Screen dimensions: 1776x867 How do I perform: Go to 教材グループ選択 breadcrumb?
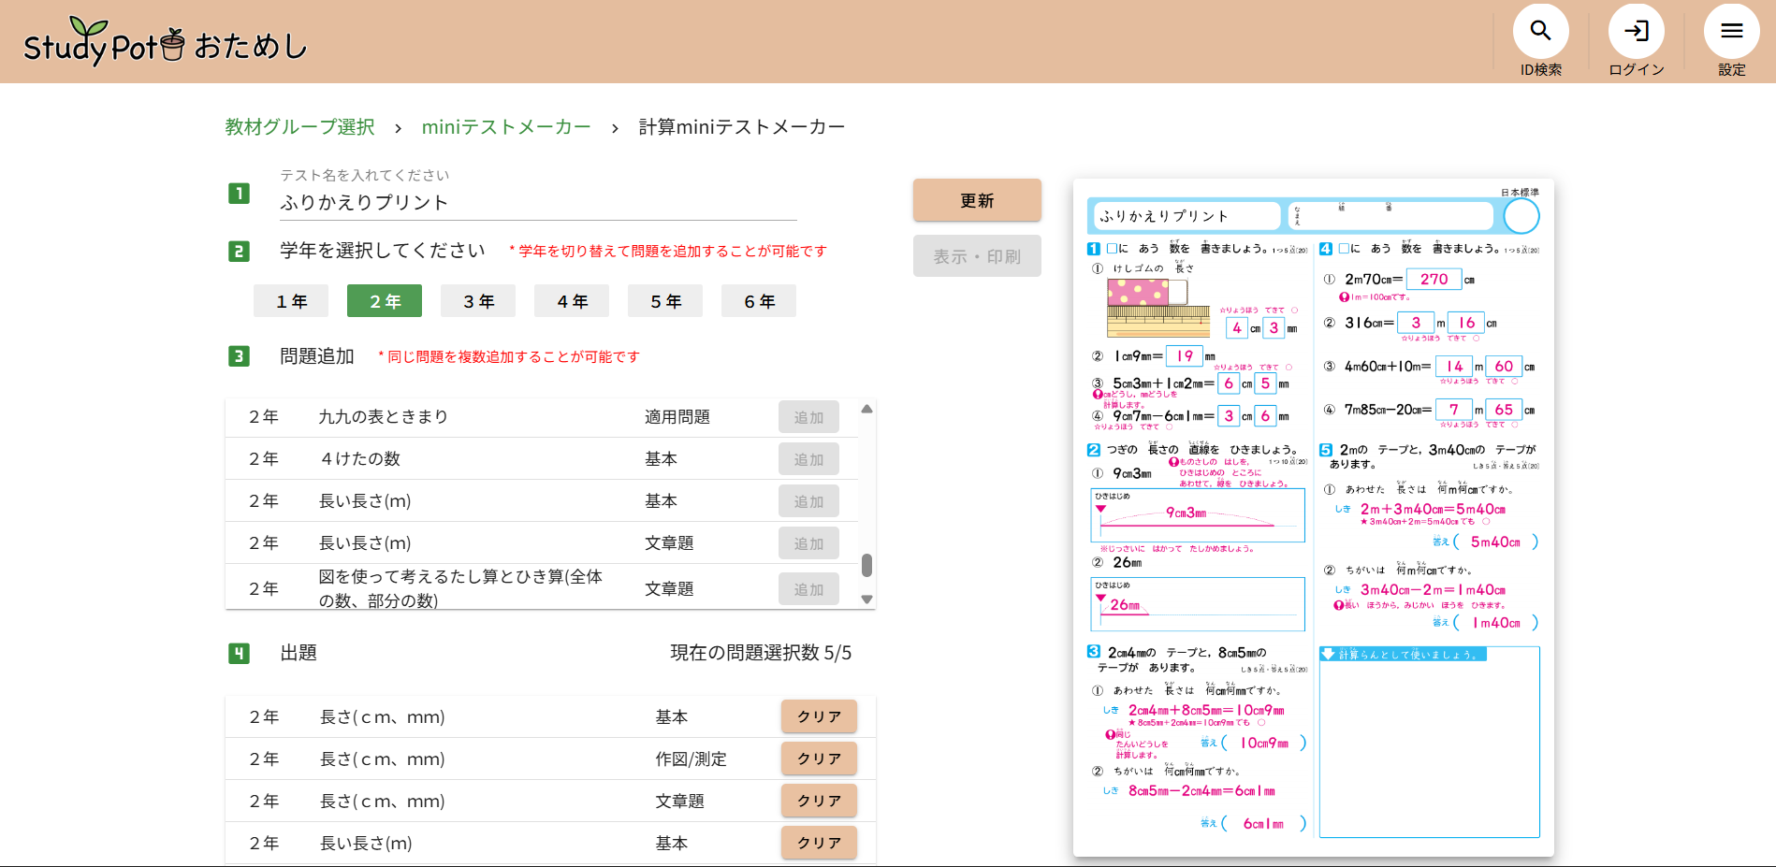tap(299, 127)
